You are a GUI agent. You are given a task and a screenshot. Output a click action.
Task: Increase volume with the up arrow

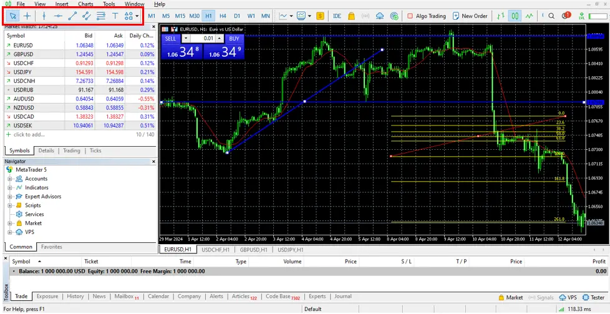(220, 39)
